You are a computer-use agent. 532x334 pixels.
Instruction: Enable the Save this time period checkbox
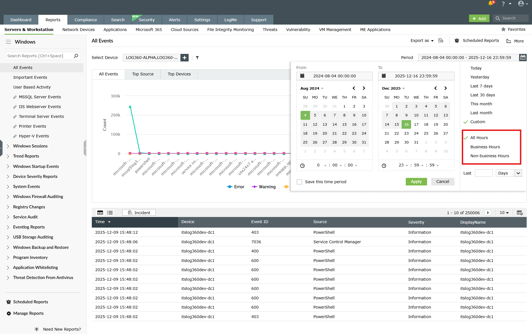point(299,182)
